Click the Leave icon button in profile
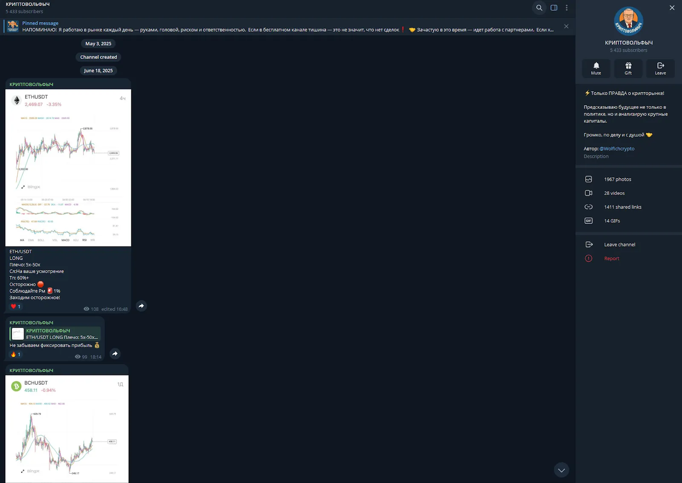682x483 pixels. (x=660, y=68)
